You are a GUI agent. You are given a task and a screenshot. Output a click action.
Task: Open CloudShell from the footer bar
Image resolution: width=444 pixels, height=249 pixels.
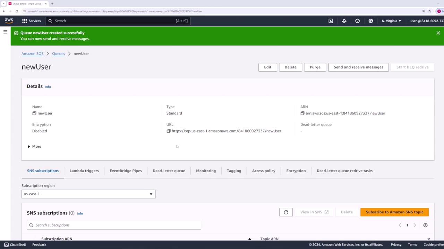(x=15, y=245)
